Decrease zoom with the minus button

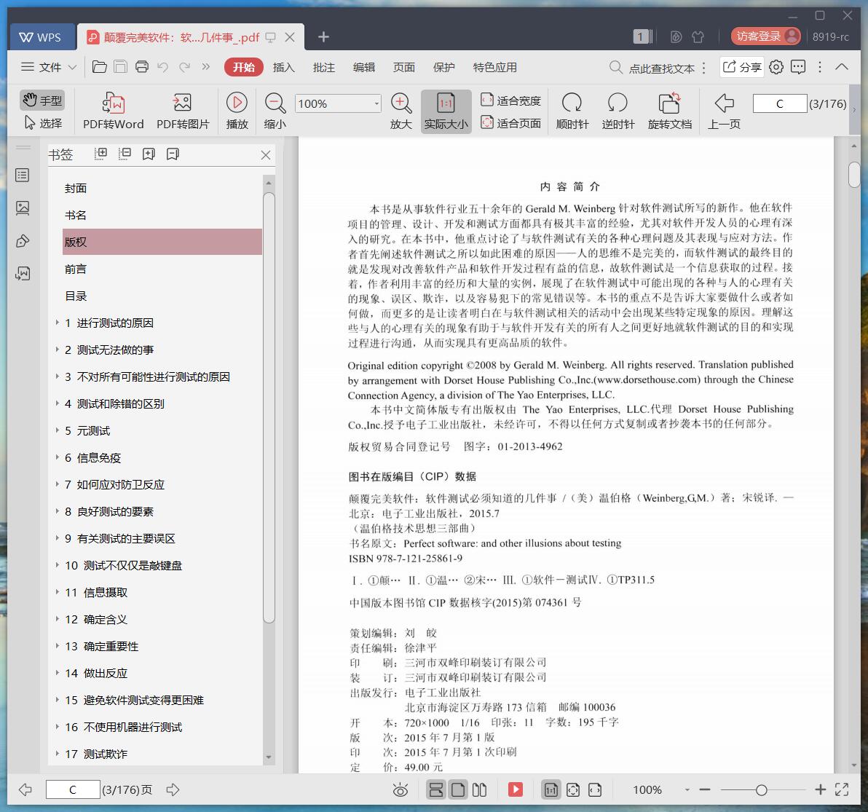click(x=705, y=790)
